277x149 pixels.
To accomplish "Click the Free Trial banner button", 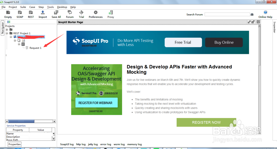I will [183, 42].
